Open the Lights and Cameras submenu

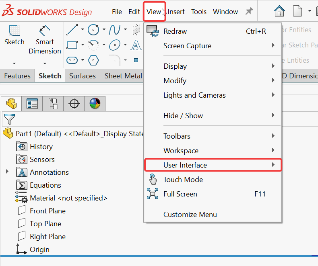point(213,95)
